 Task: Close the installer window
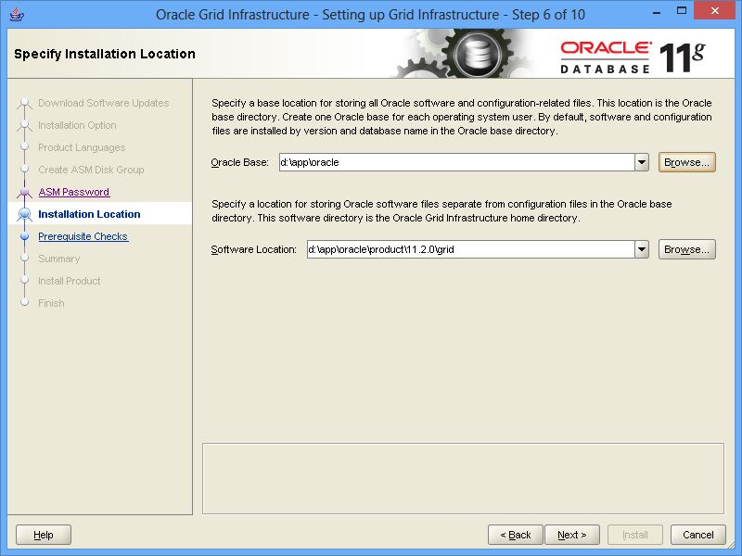(714, 11)
